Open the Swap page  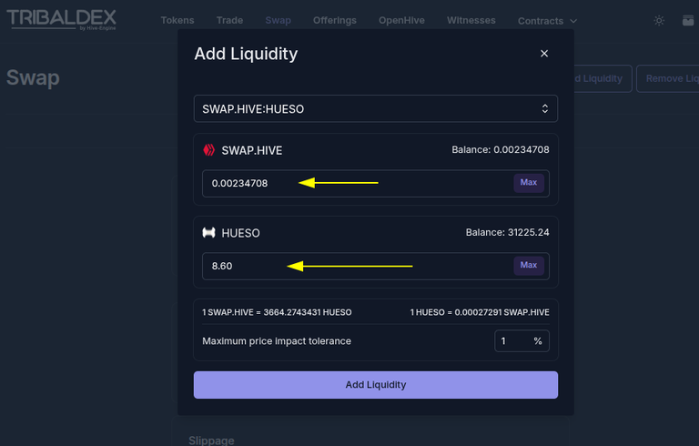(x=278, y=21)
